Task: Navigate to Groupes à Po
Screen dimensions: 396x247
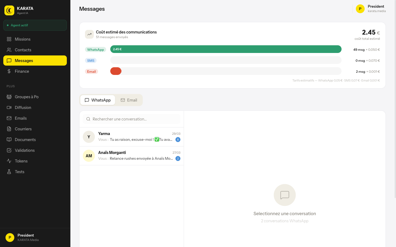Action: click(x=35, y=97)
